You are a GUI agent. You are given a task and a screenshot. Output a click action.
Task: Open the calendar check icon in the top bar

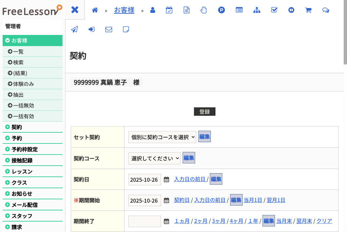coord(169,10)
